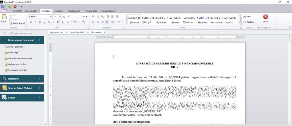This screenshot has height=126, width=292.
Task: Align text left
Action: click(x=93, y=22)
